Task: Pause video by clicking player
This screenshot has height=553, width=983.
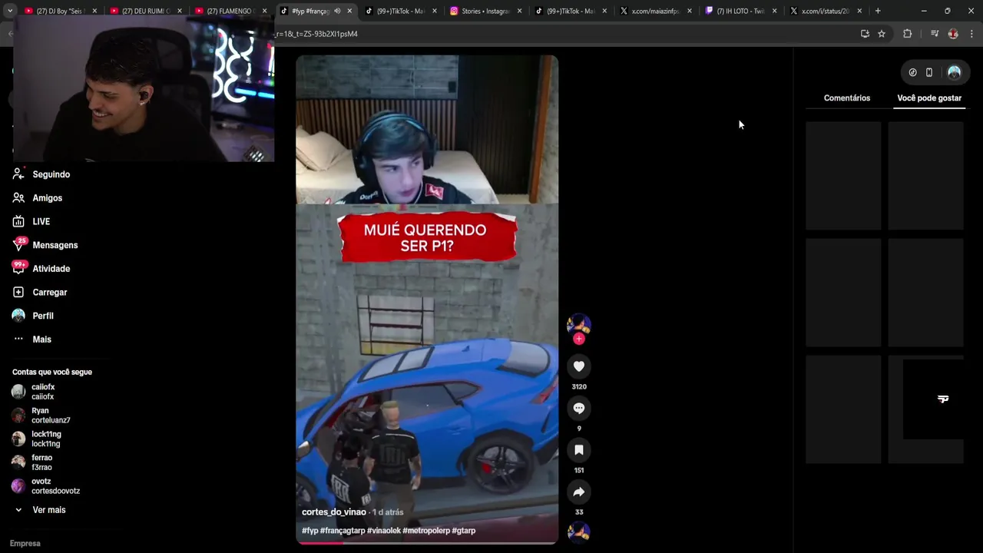Action: pyautogui.click(x=427, y=300)
